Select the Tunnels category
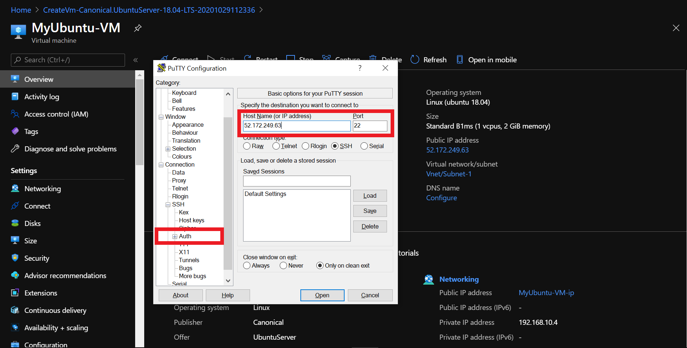Screen dimensions: 687x348 point(189,260)
